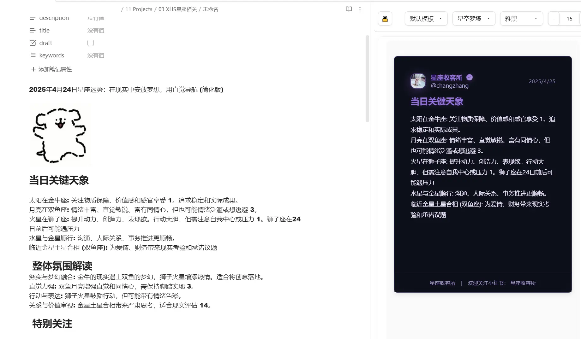This screenshot has height=339, width=581.
Task: Click the 星座收容所 profile avatar
Action: click(x=418, y=81)
